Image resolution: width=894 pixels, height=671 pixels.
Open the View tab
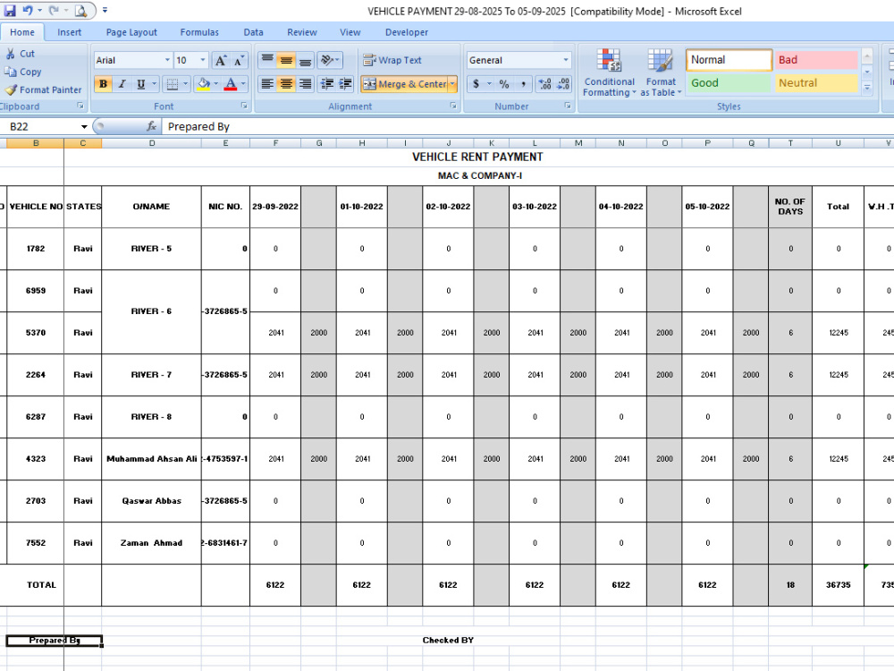pyautogui.click(x=350, y=32)
